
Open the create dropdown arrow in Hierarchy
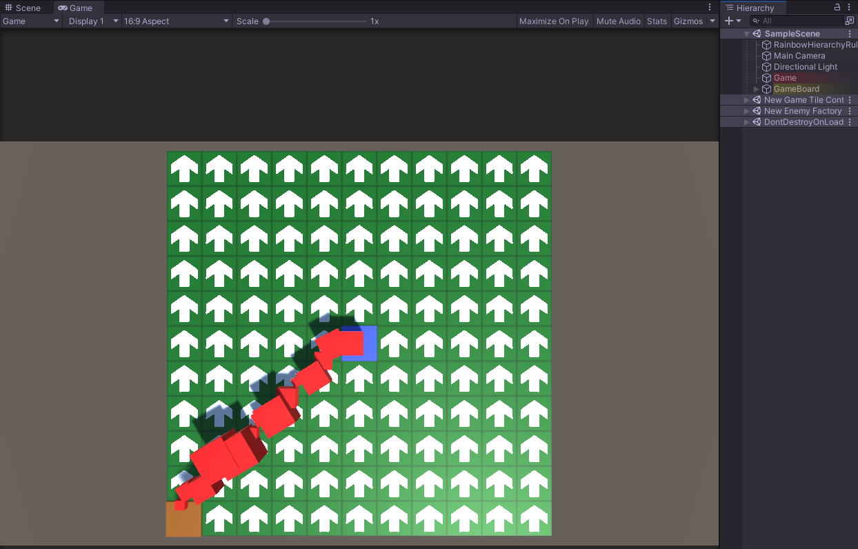pos(739,21)
